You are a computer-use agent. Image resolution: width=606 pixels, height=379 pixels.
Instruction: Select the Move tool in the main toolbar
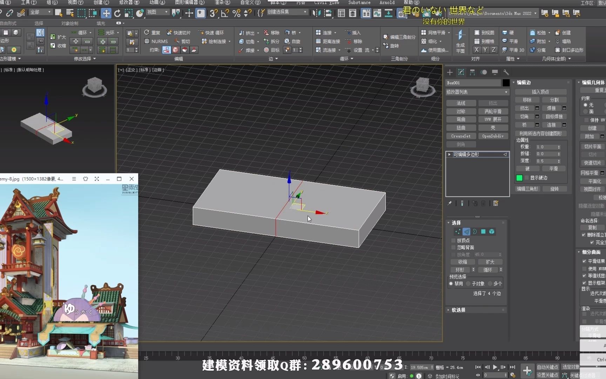[106, 13]
